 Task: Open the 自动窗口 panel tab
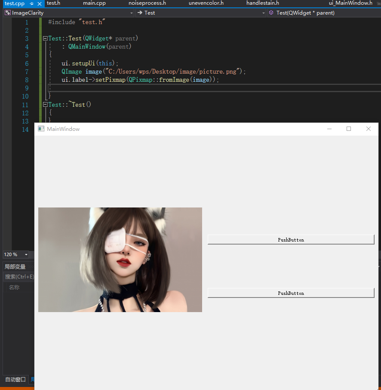pyautogui.click(x=15, y=379)
